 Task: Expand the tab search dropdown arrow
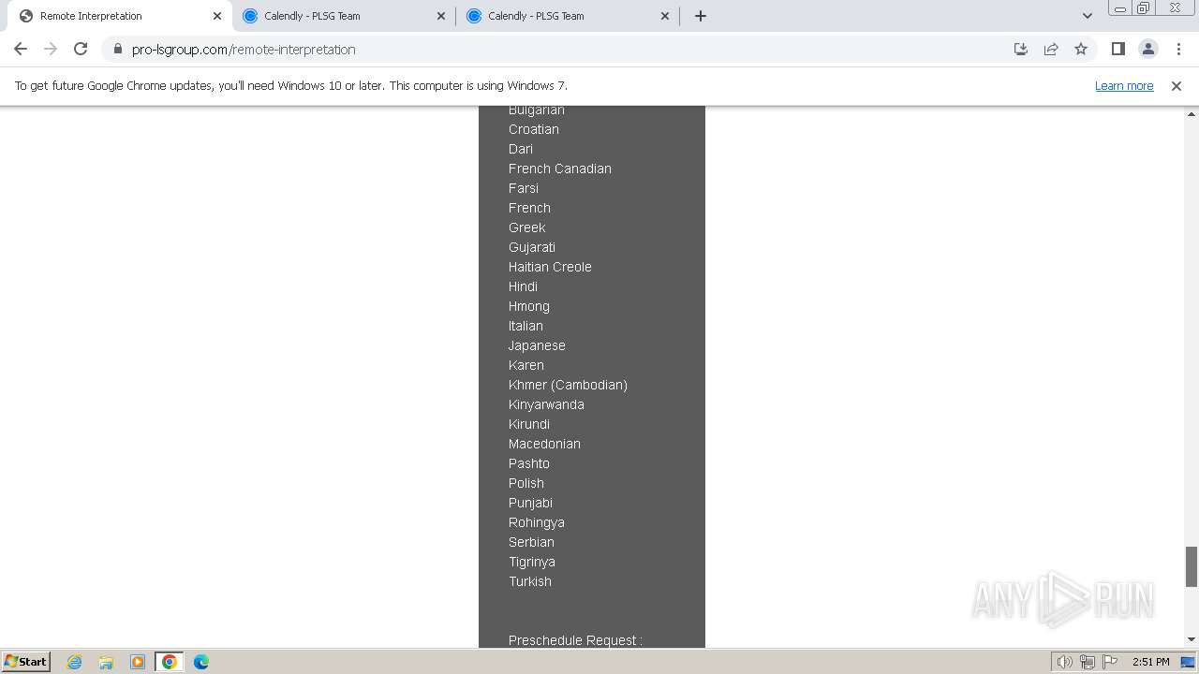pyautogui.click(x=1088, y=16)
